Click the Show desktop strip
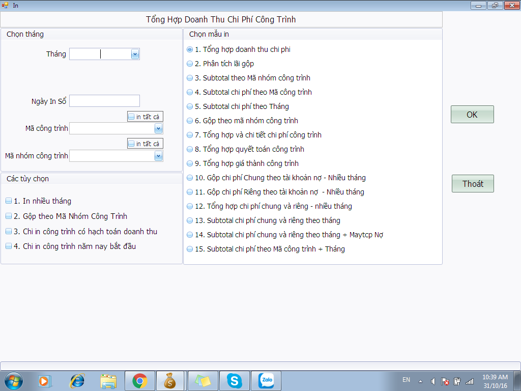The width and height of the screenshot is (521, 391). (517, 381)
